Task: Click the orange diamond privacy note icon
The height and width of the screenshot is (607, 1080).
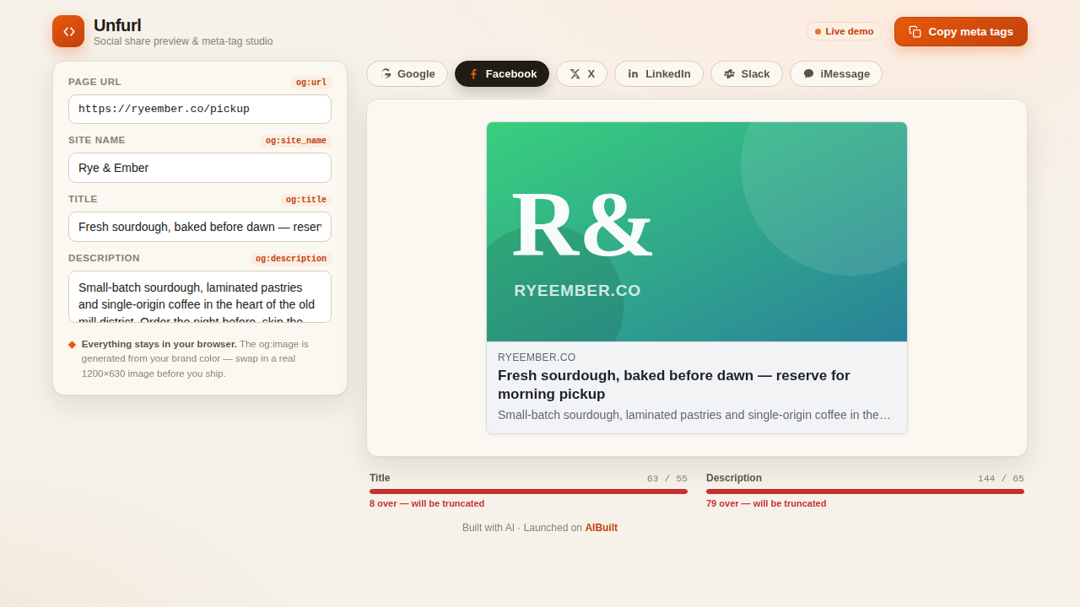Action: coord(73,344)
